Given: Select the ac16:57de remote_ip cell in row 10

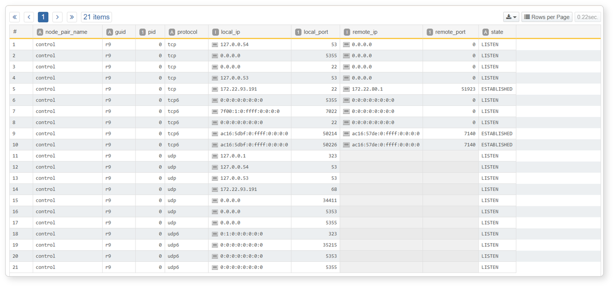Looking at the screenshot, I should tap(381, 145).
